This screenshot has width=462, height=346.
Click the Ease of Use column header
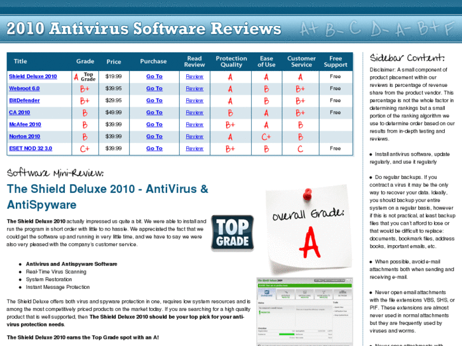click(x=266, y=62)
